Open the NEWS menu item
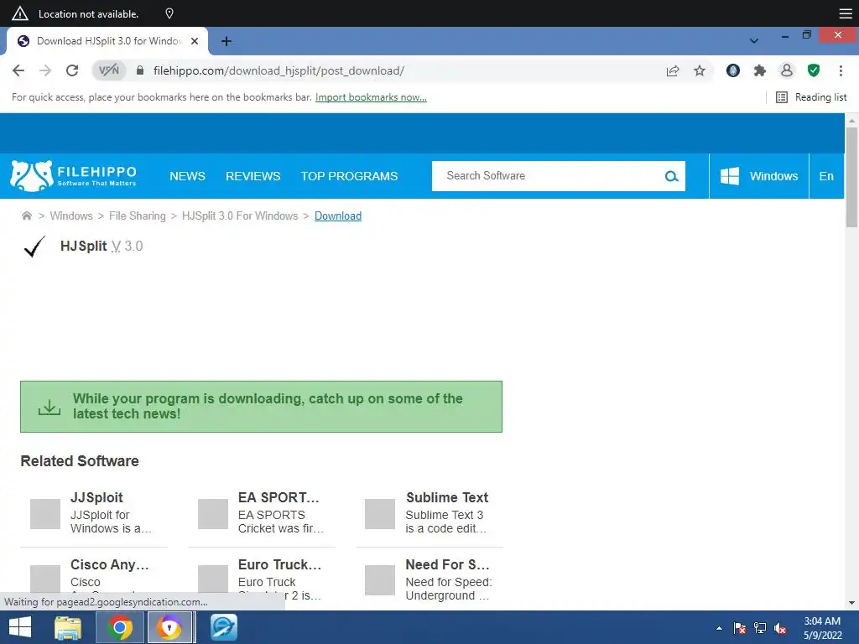 pyautogui.click(x=187, y=176)
